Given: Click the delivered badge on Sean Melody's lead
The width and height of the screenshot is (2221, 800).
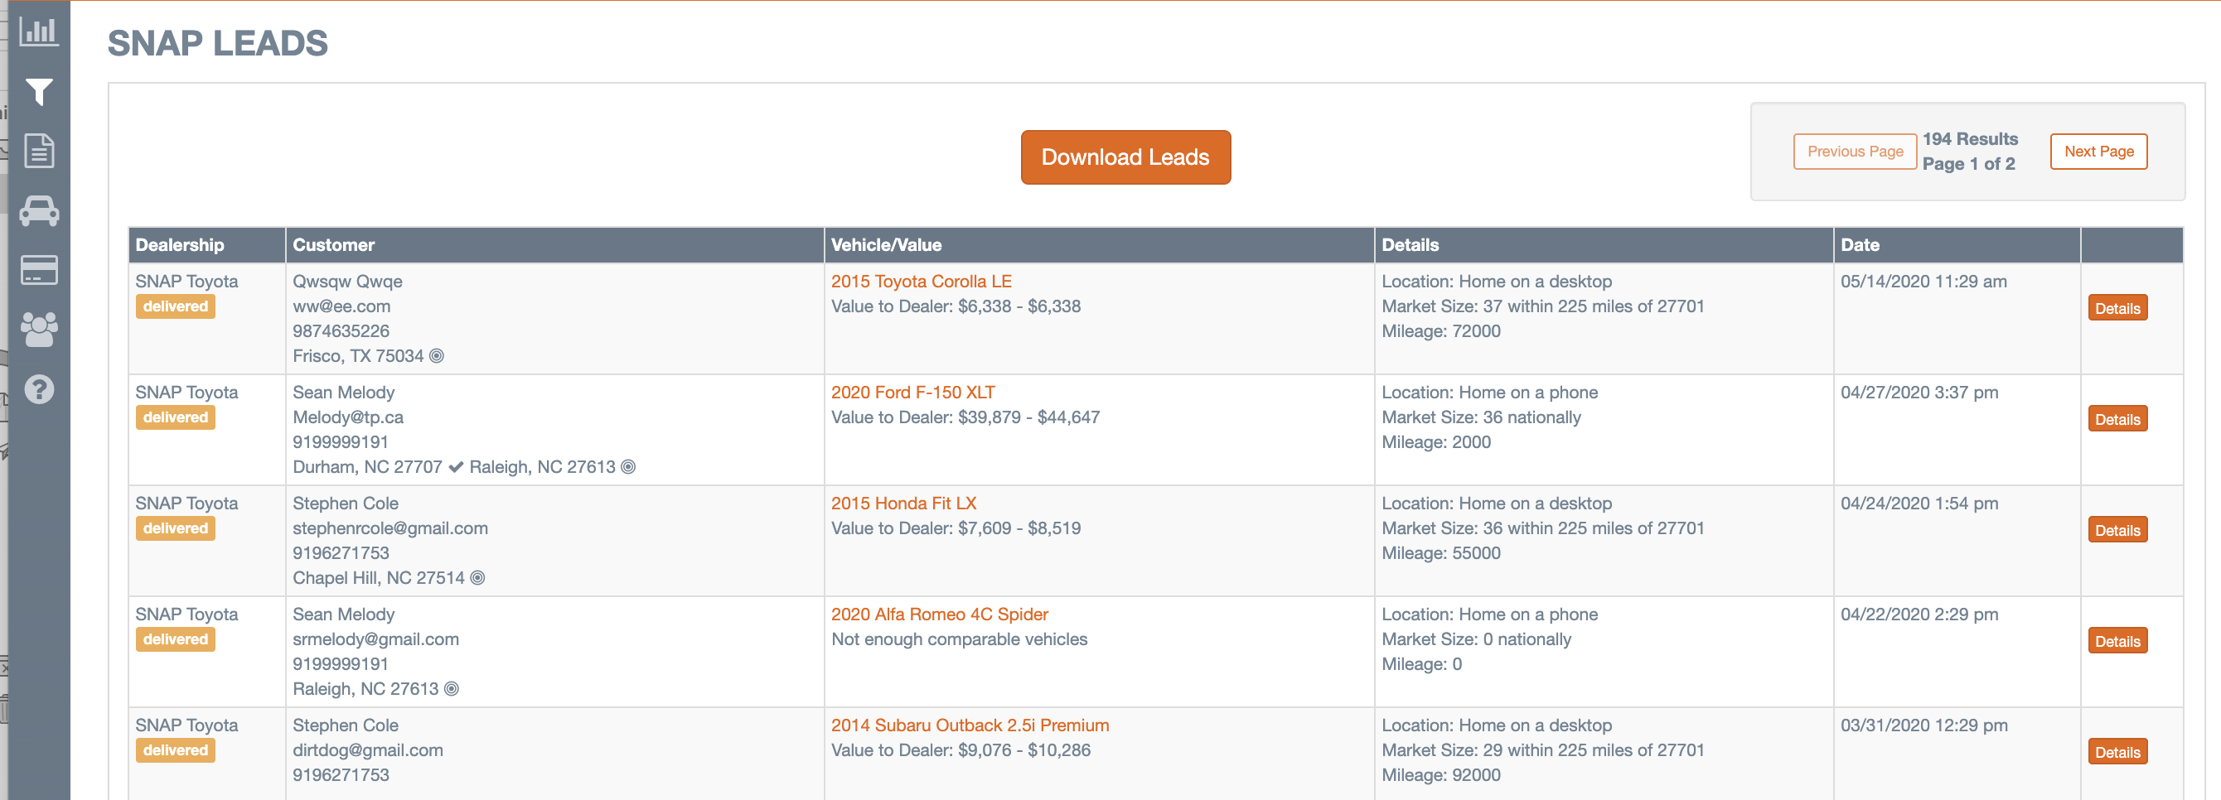Looking at the screenshot, I should pos(174,417).
